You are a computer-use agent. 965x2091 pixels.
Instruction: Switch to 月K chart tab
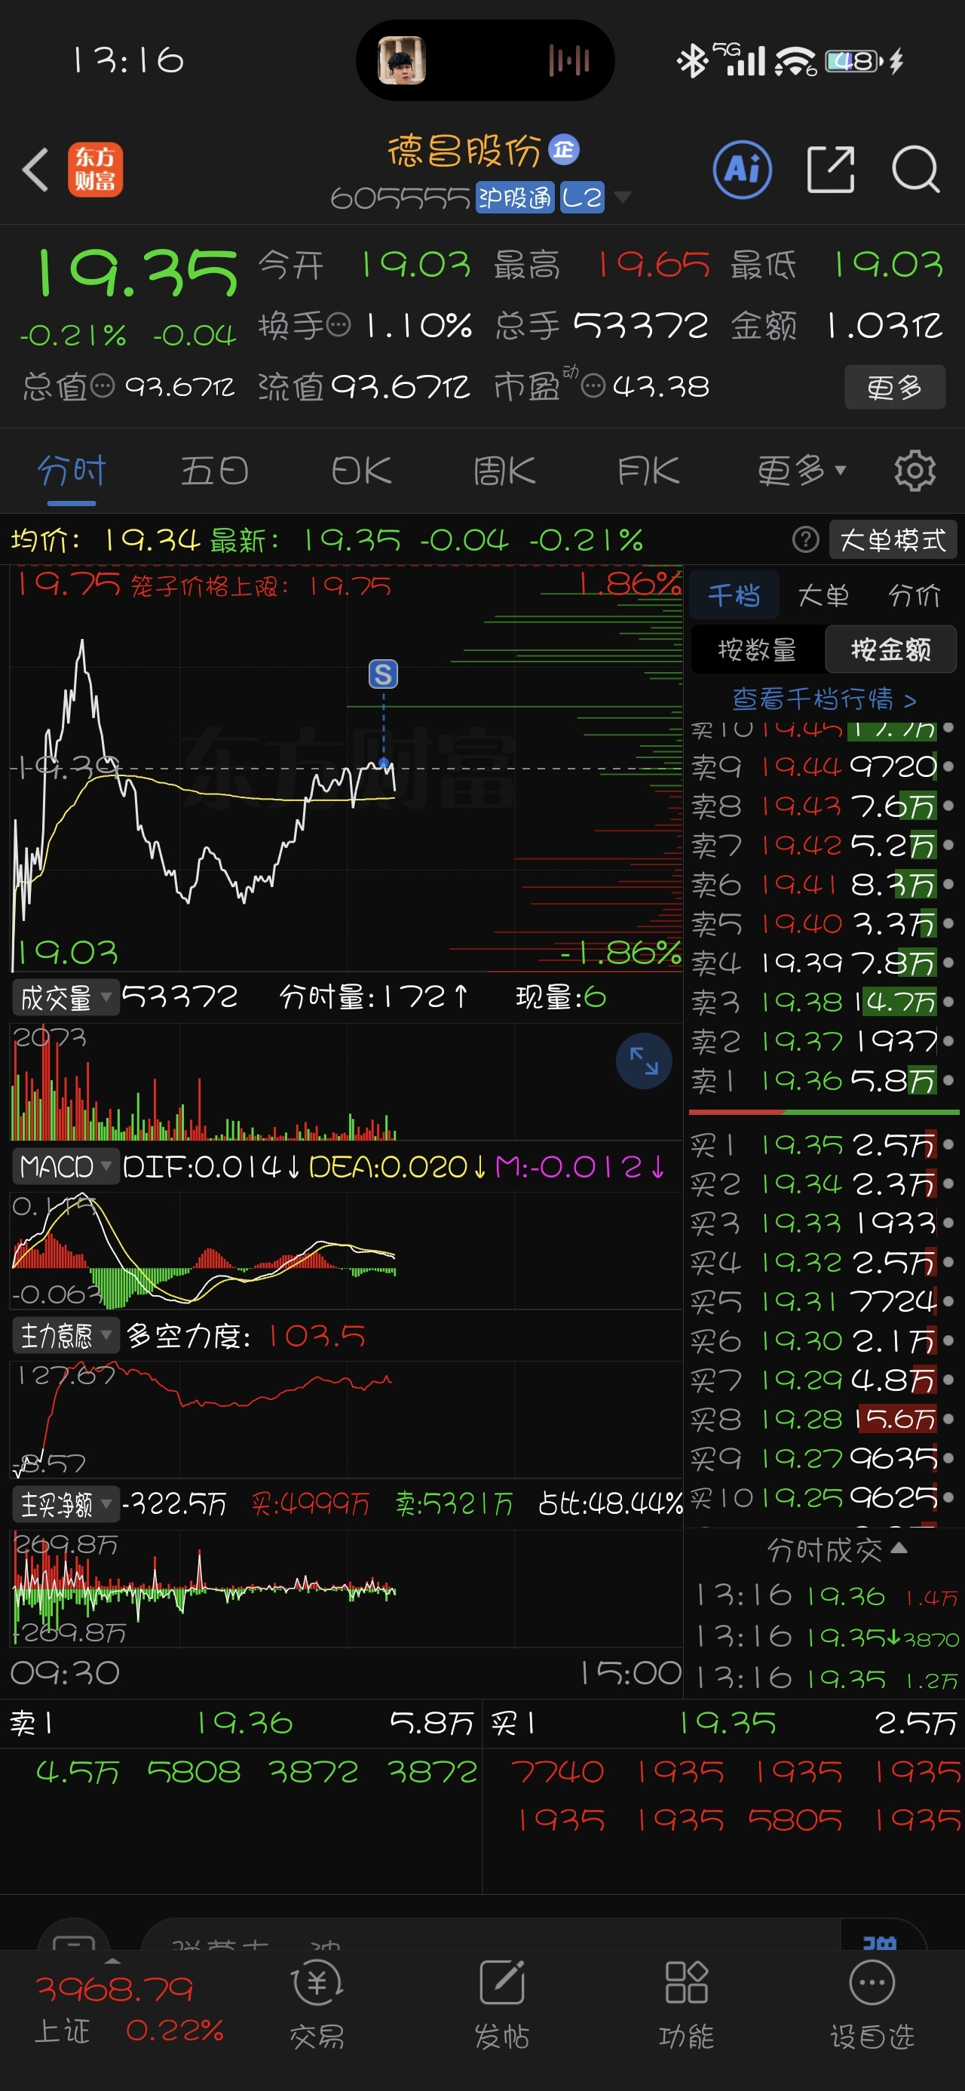pos(648,471)
